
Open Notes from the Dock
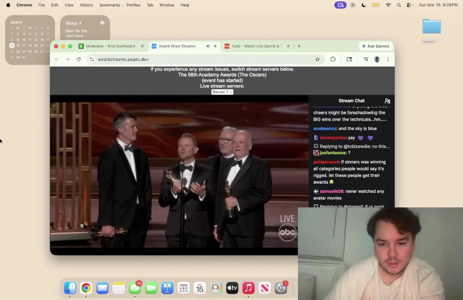tap(119, 288)
